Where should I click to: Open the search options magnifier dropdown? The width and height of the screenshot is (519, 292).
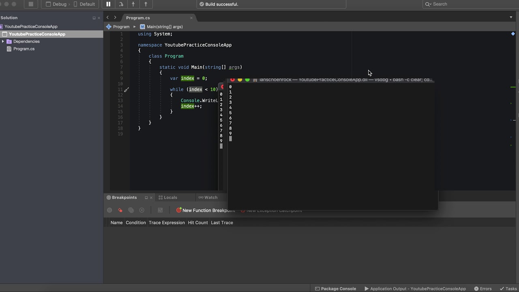[x=428, y=4]
